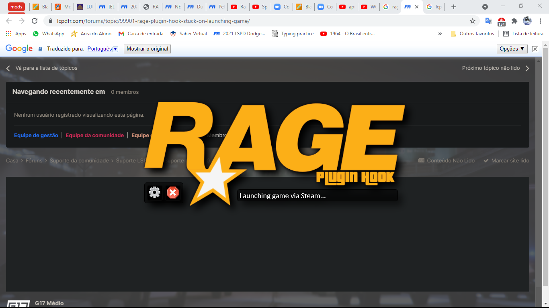This screenshot has height=308, width=549.
Task: Open the Opções dropdown menu
Action: 512,49
